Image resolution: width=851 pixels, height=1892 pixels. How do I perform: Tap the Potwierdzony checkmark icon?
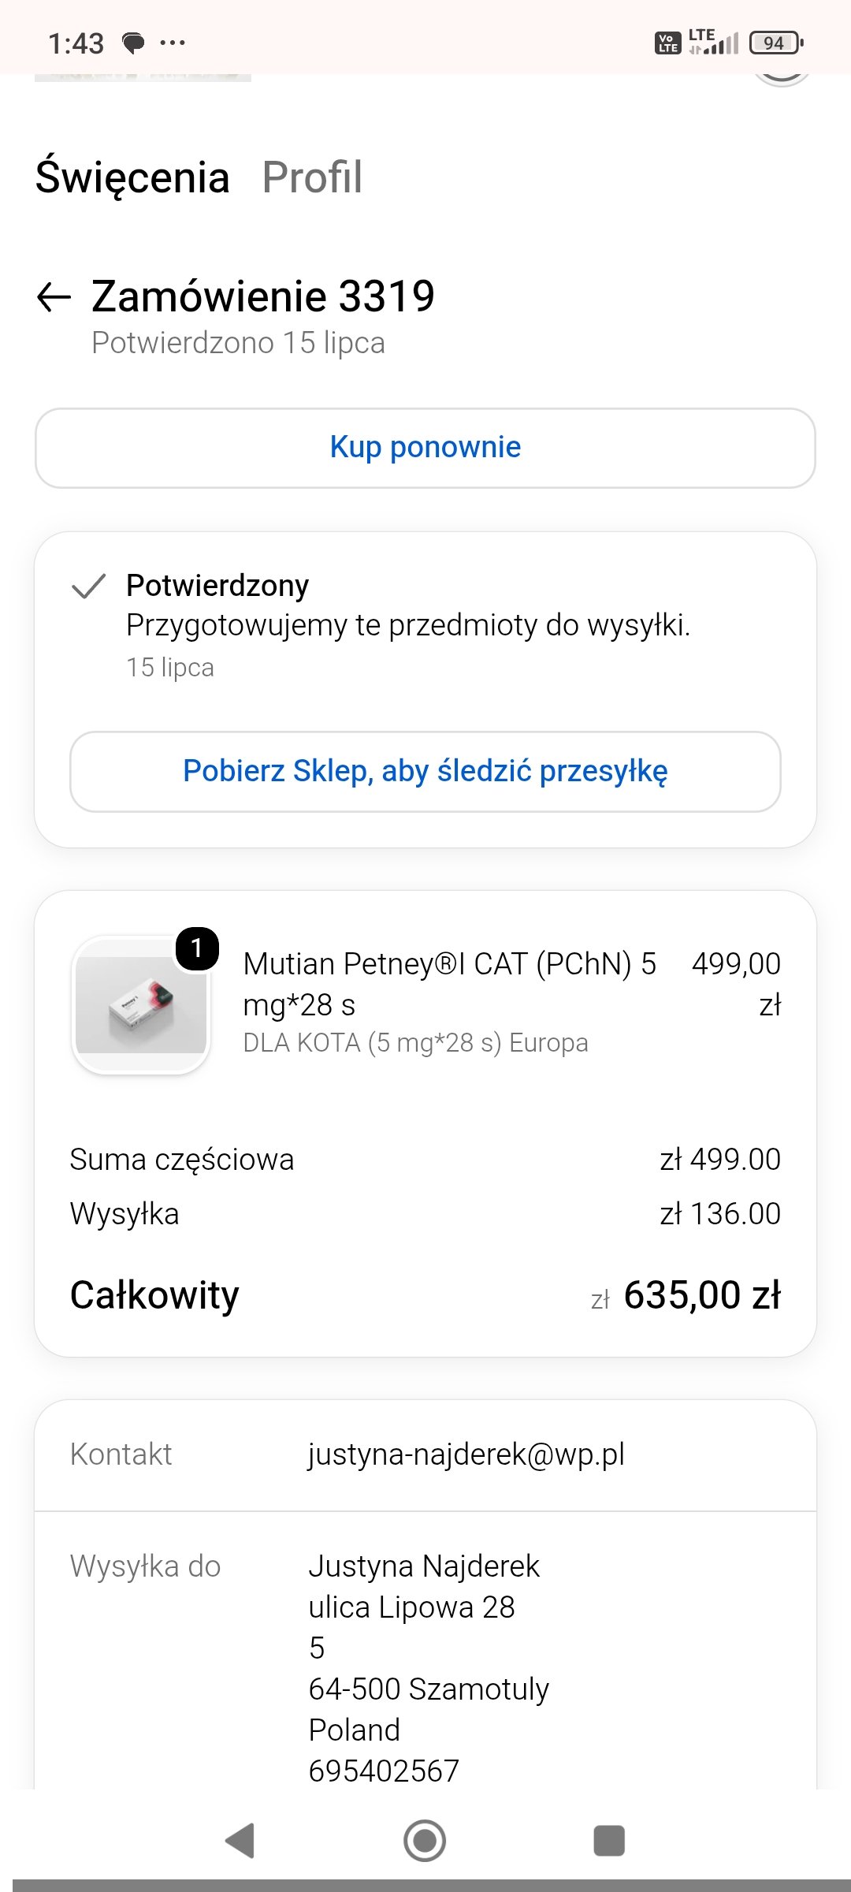[88, 587]
